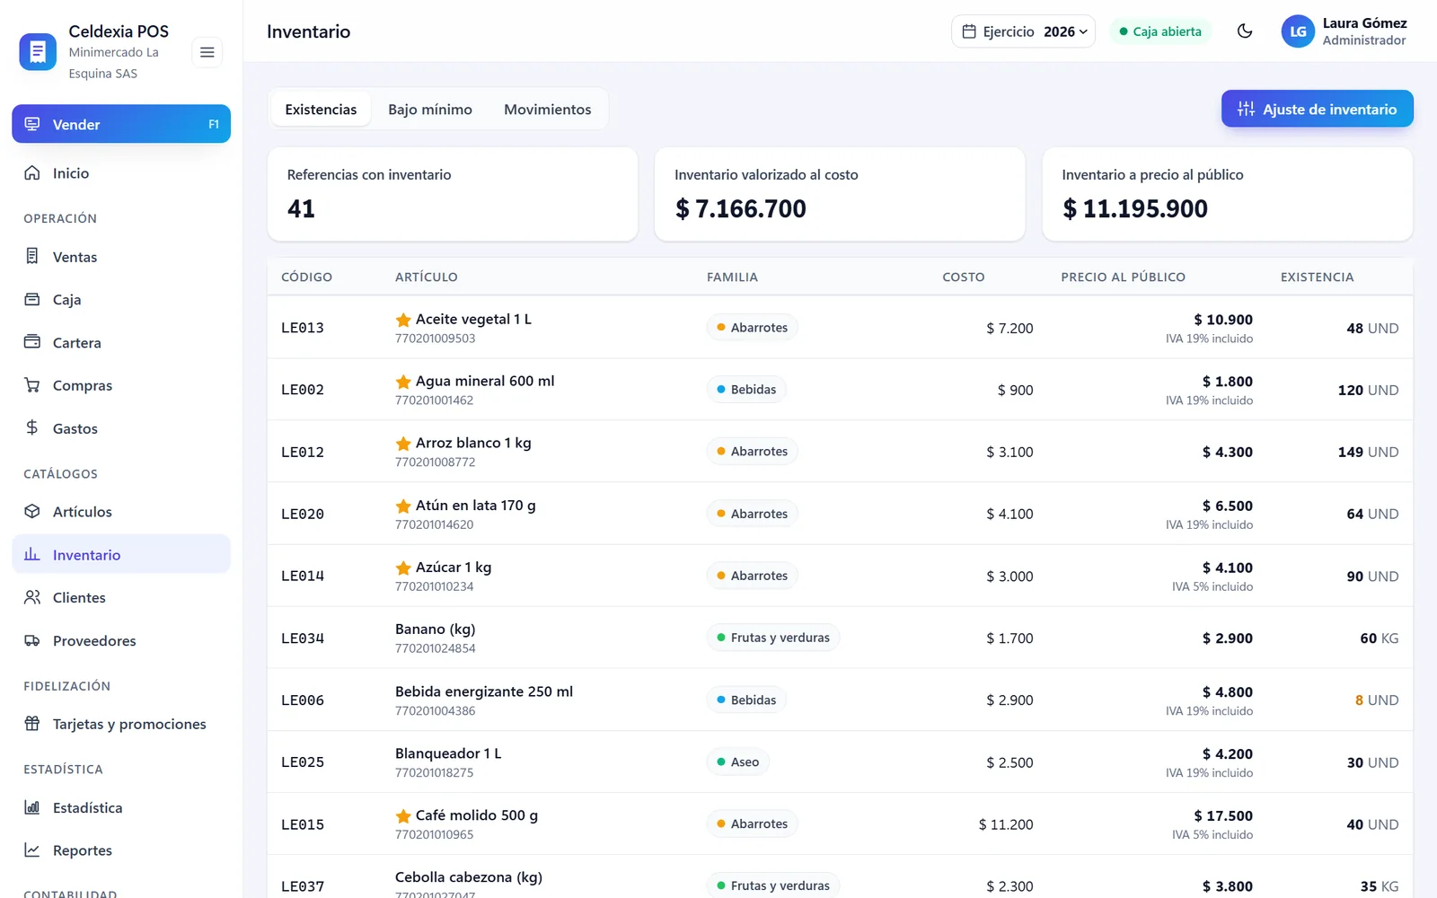Click the cost $ 11.200
Viewport: 1437px width, 898px height.
pos(1006,824)
